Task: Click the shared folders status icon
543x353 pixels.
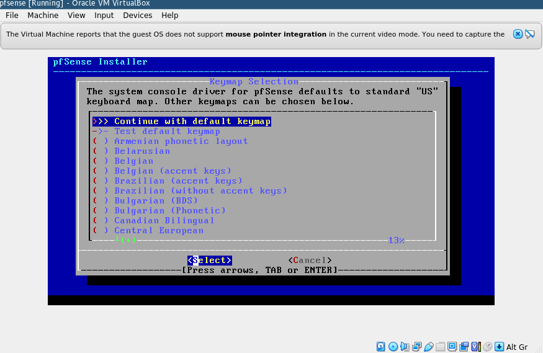Action: pos(441,347)
